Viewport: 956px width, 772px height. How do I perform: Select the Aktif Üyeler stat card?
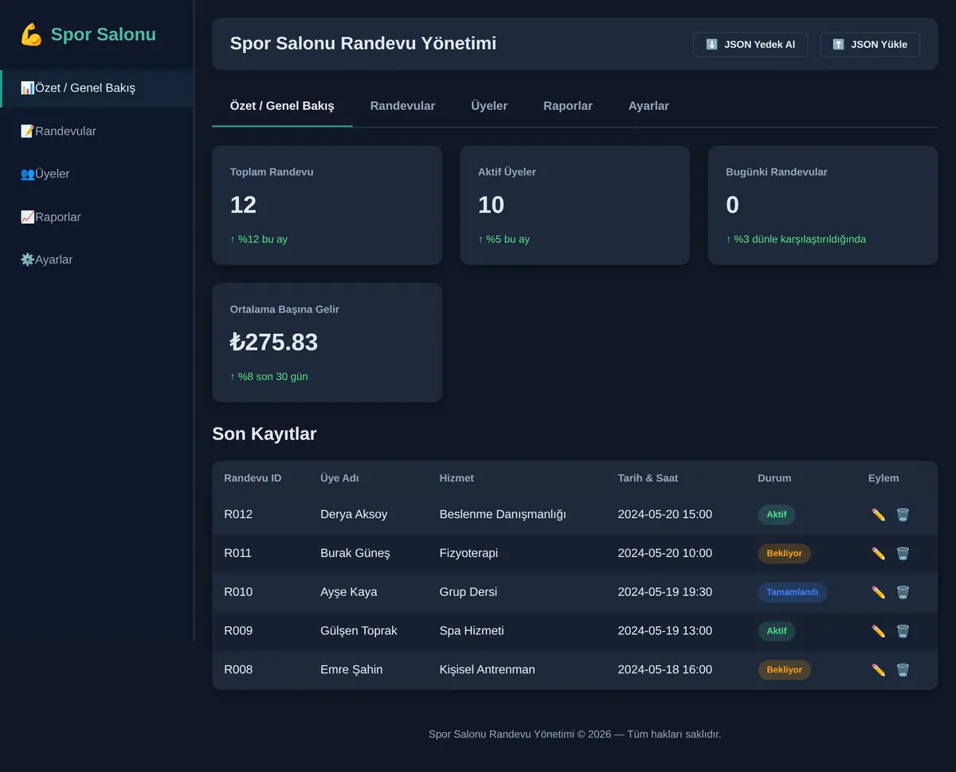(575, 205)
